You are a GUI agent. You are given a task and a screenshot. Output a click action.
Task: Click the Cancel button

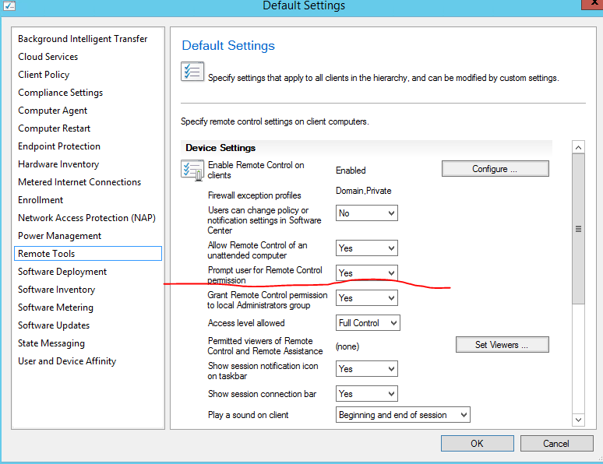(556, 443)
